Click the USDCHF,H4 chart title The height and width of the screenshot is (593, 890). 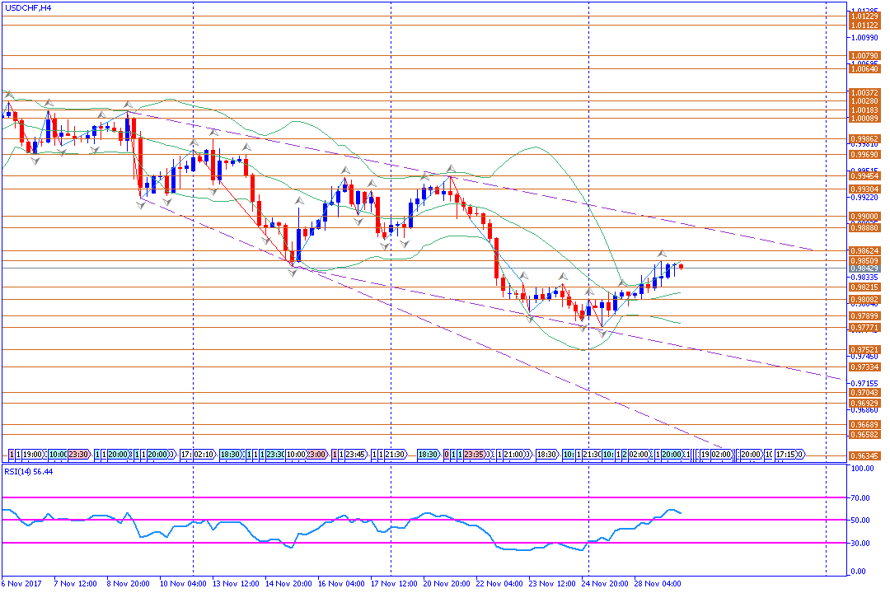click(x=28, y=8)
